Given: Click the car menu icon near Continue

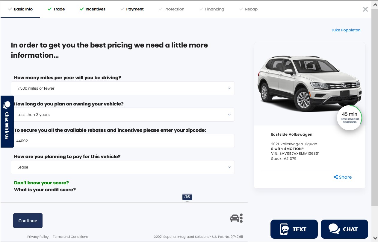Looking at the screenshot, I should 236,218.
